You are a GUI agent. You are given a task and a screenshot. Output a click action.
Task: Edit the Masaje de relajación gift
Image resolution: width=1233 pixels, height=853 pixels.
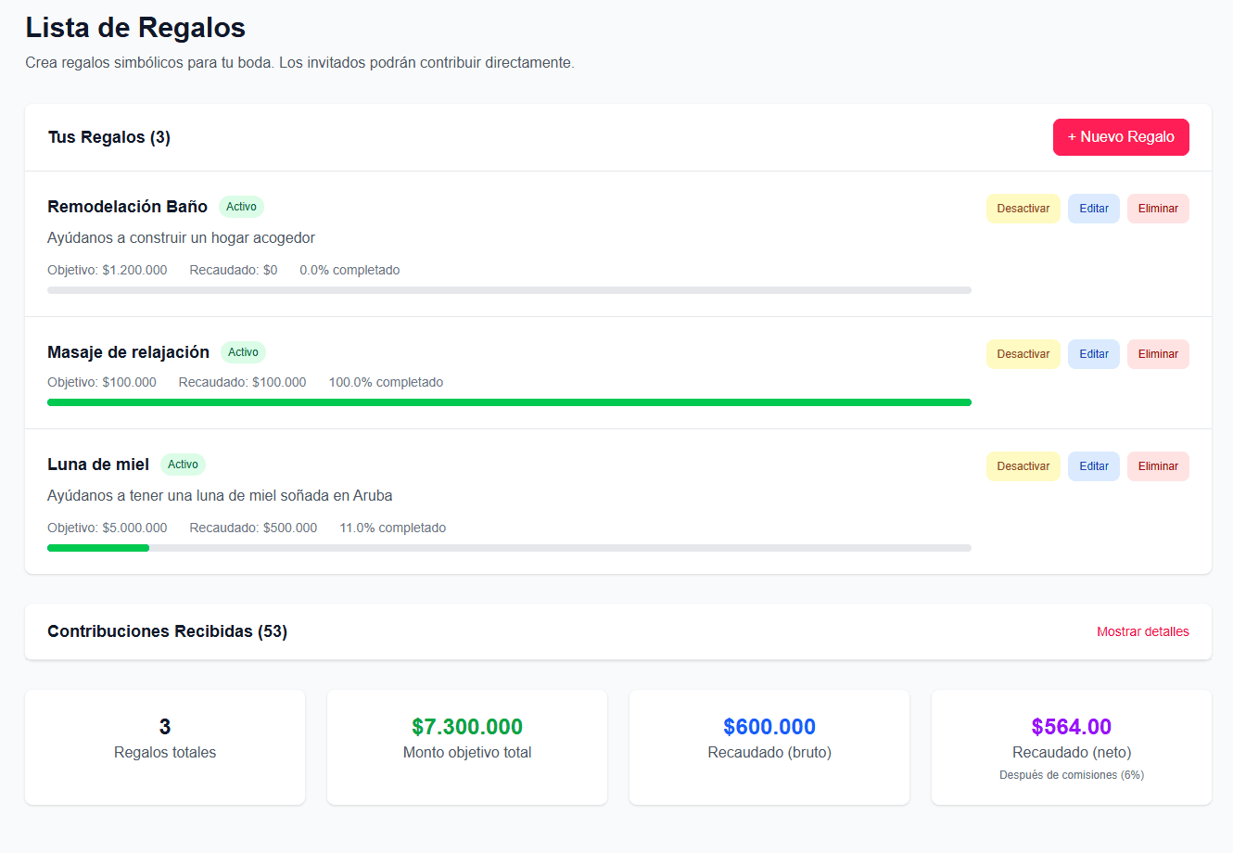1093,354
